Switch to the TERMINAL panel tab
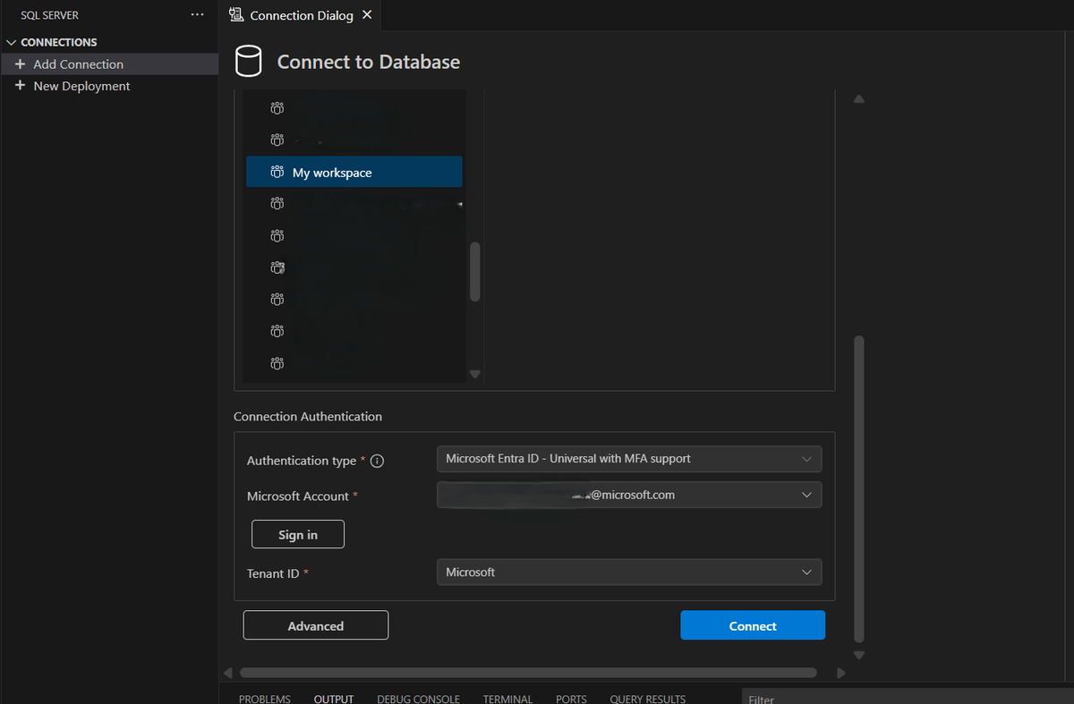Image resolution: width=1074 pixels, height=704 pixels. tap(507, 699)
